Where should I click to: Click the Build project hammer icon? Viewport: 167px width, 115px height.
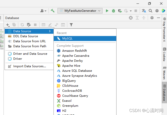click(x=52, y=11)
